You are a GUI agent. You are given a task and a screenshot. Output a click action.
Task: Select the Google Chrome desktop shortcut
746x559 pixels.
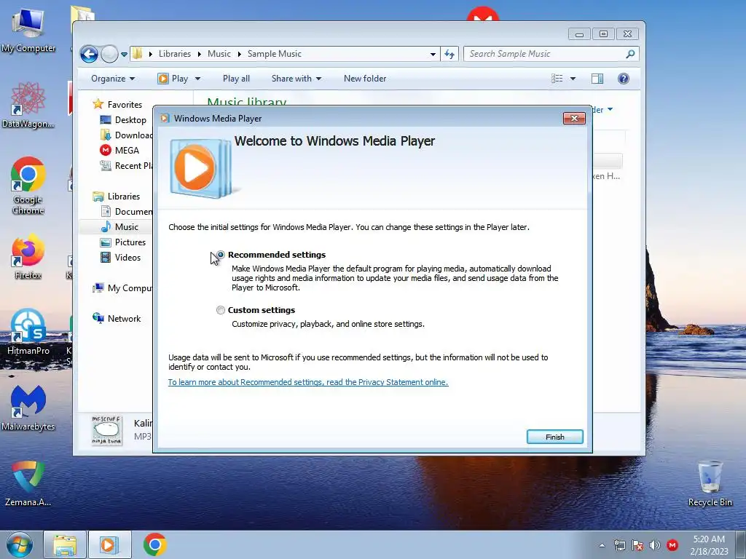(28, 186)
